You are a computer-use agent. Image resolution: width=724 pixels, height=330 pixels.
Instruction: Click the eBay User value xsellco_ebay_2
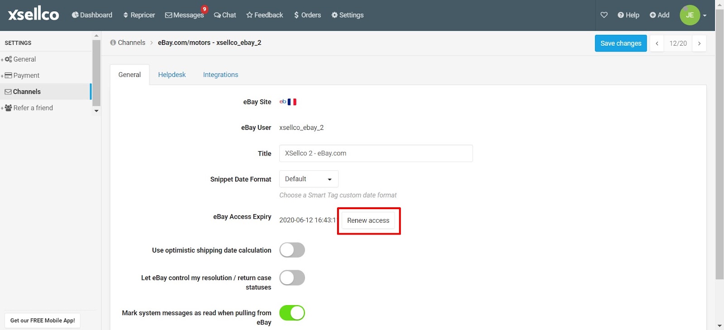coord(301,128)
